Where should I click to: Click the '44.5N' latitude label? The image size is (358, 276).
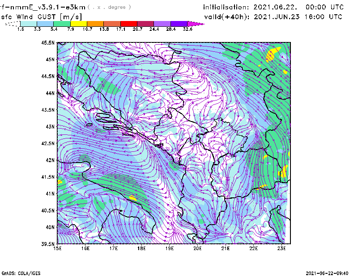pos(48,76)
